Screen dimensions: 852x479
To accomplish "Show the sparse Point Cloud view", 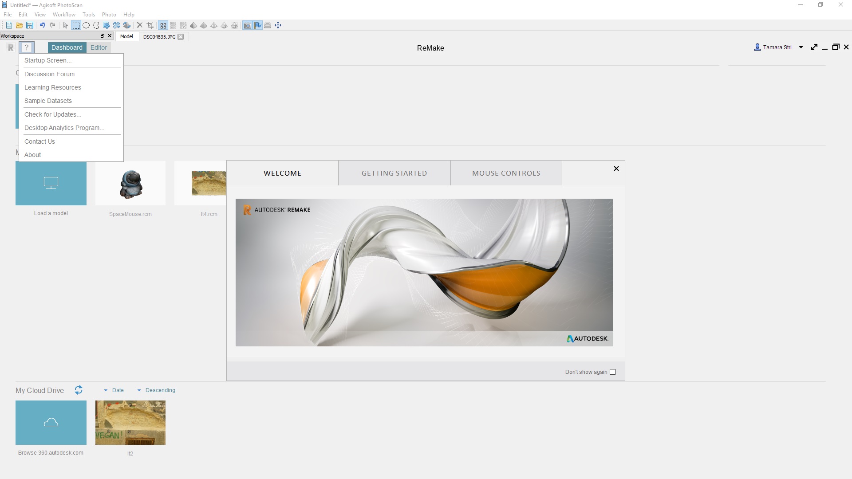I will tap(163, 25).
